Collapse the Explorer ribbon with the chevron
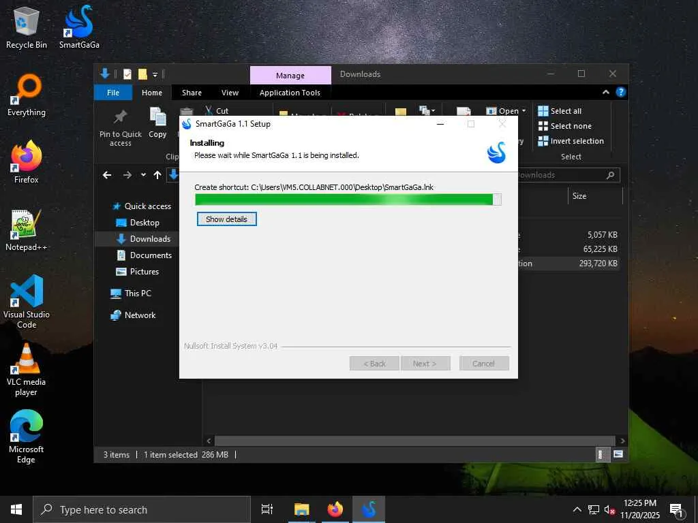 pos(606,92)
